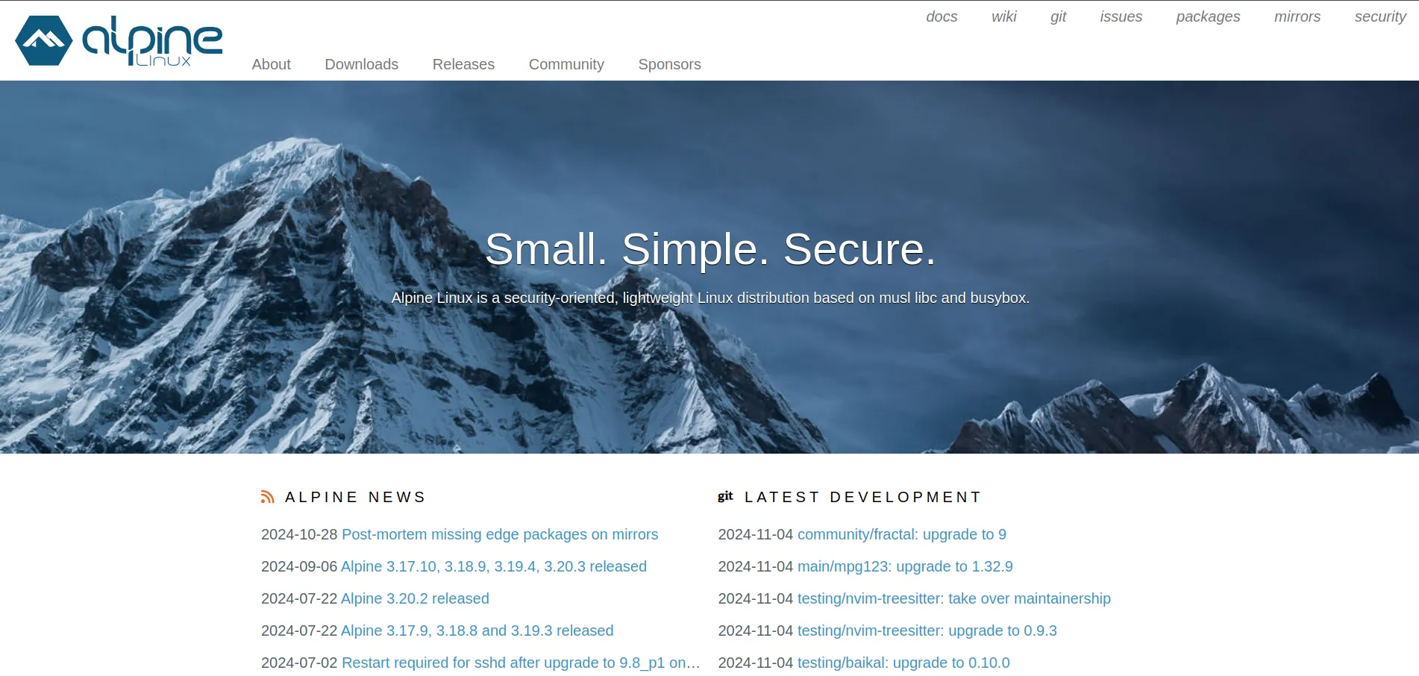Screen dimensions: 1419x676
Task: Click the Alpine Linux description tagline
Action: click(710, 298)
